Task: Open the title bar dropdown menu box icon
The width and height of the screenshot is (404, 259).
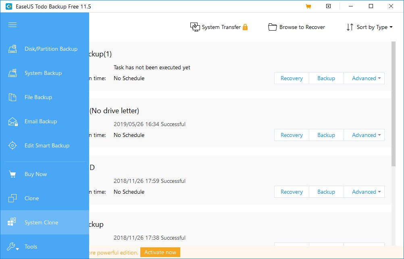Action: tap(328, 6)
